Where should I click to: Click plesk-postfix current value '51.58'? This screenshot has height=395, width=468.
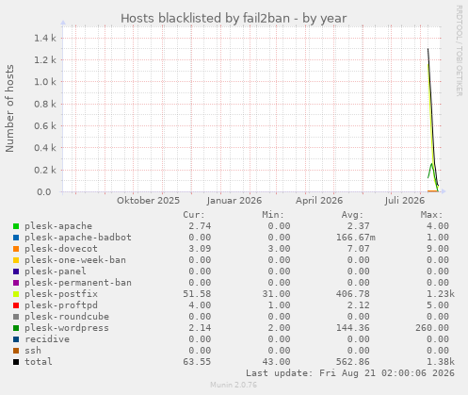(x=197, y=294)
